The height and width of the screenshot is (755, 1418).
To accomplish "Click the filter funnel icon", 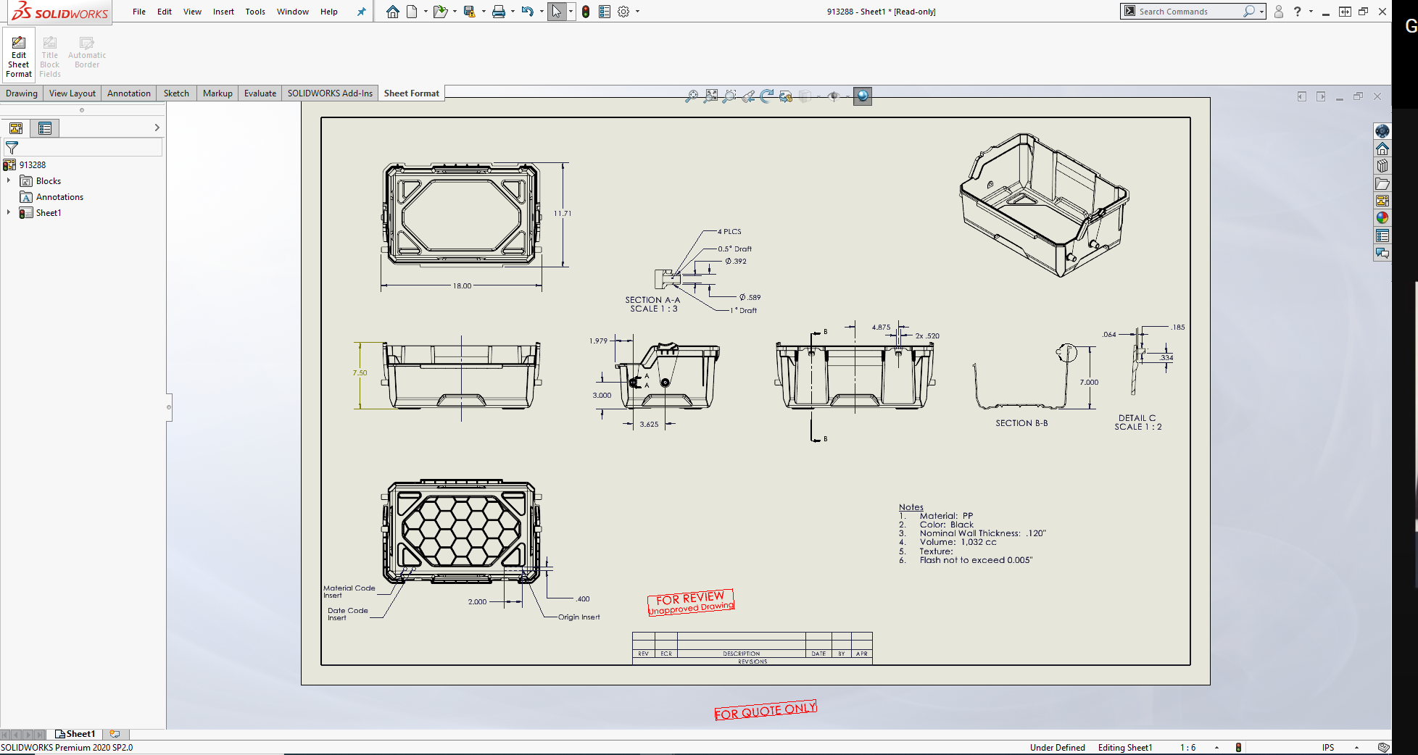I will pyautogui.click(x=12, y=147).
